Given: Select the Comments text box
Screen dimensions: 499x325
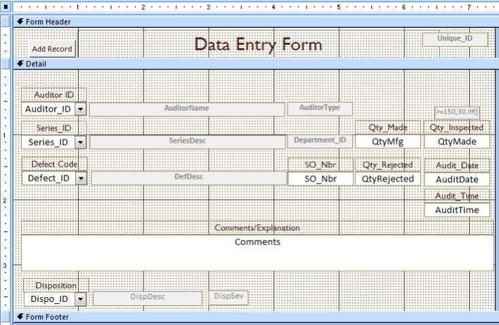Looking at the screenshot, I should click(x=258, y=253).
